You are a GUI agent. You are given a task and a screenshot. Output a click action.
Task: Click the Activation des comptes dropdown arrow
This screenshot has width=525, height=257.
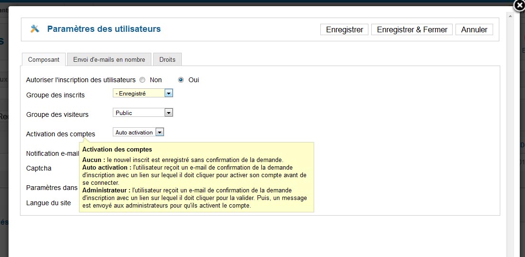pos(160,133)
